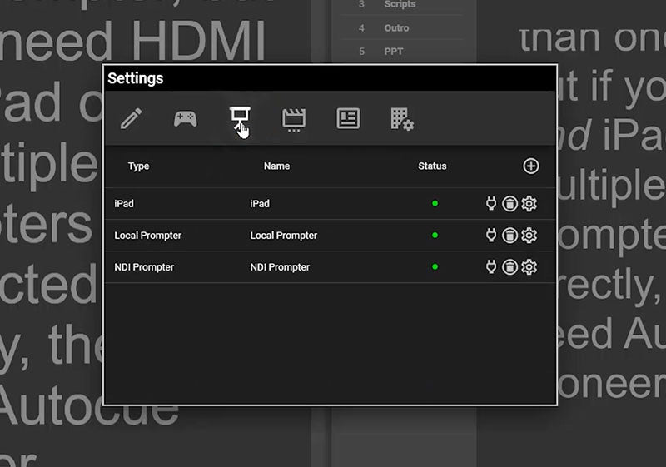The height and width of the screenshot is (467, 666).
Task: Select PPT item in background list
Action: click(393, 52)
